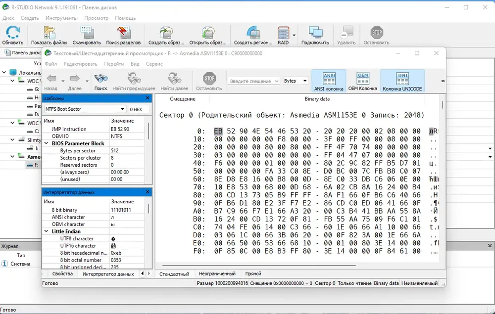Collapse Little Endian group
This screenshot has height=314, width=495.
[x=46, y=231]
